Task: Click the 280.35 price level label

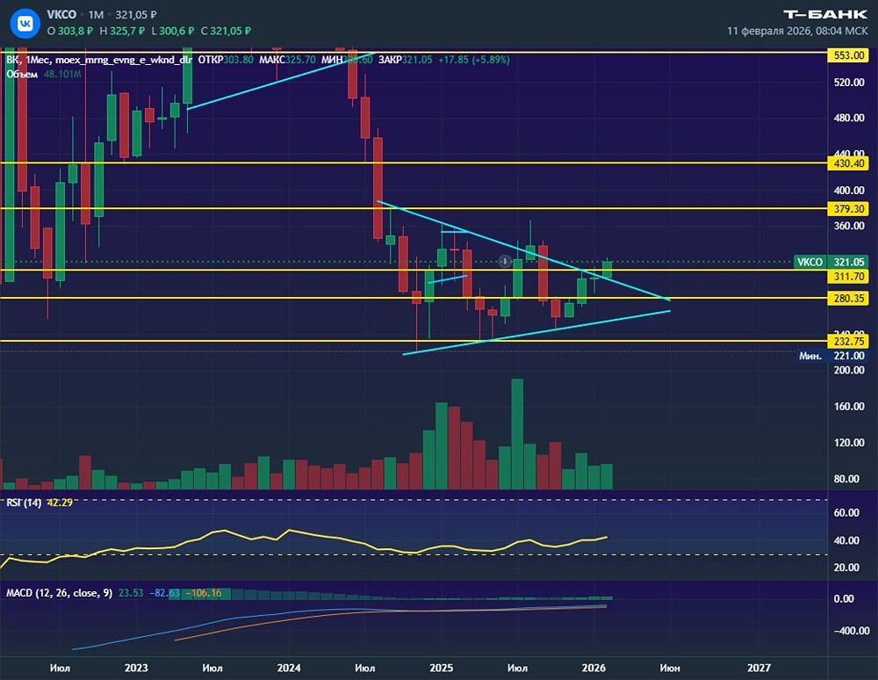Action: click(848, 299)
